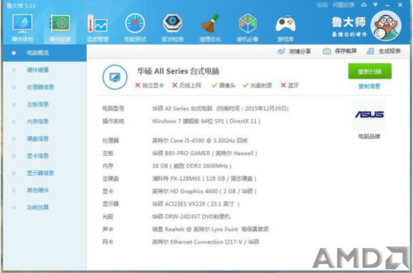Click the Core i5-4590 processor value

pyautogui.click(x=200, y=141)
